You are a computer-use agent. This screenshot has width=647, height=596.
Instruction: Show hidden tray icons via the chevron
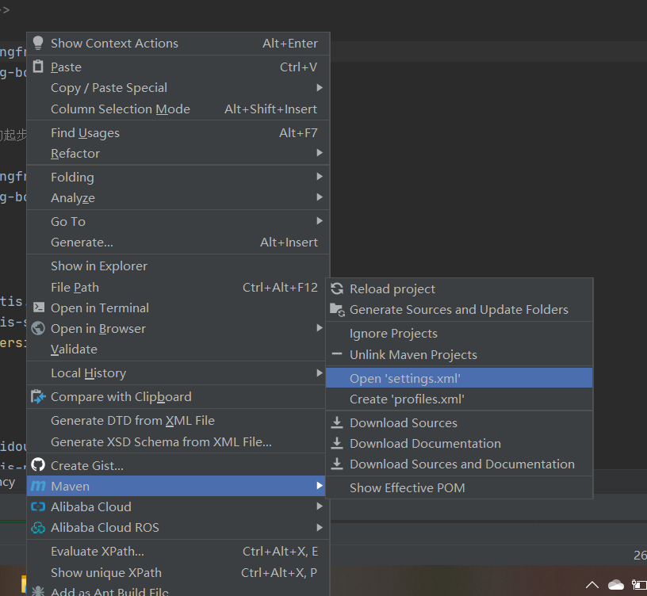pyautogui.click(x=592, y=585)
